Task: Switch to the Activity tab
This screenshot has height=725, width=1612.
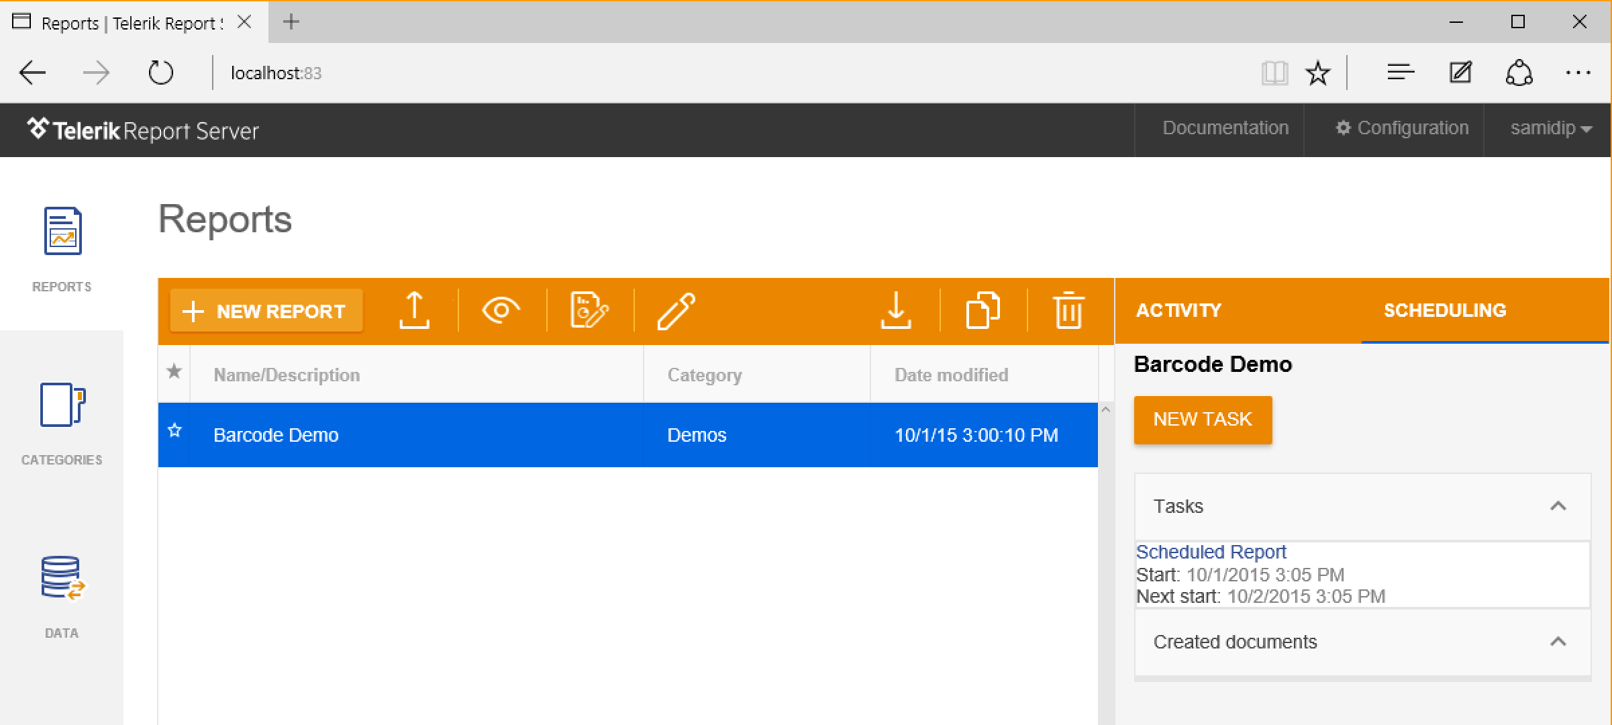Action: pos(1178,310)
